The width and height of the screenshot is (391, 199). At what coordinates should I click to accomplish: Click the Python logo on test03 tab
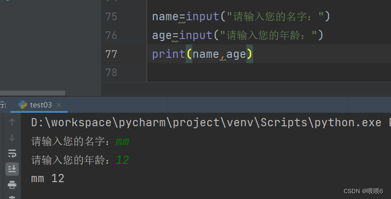(x=23, y=105)
